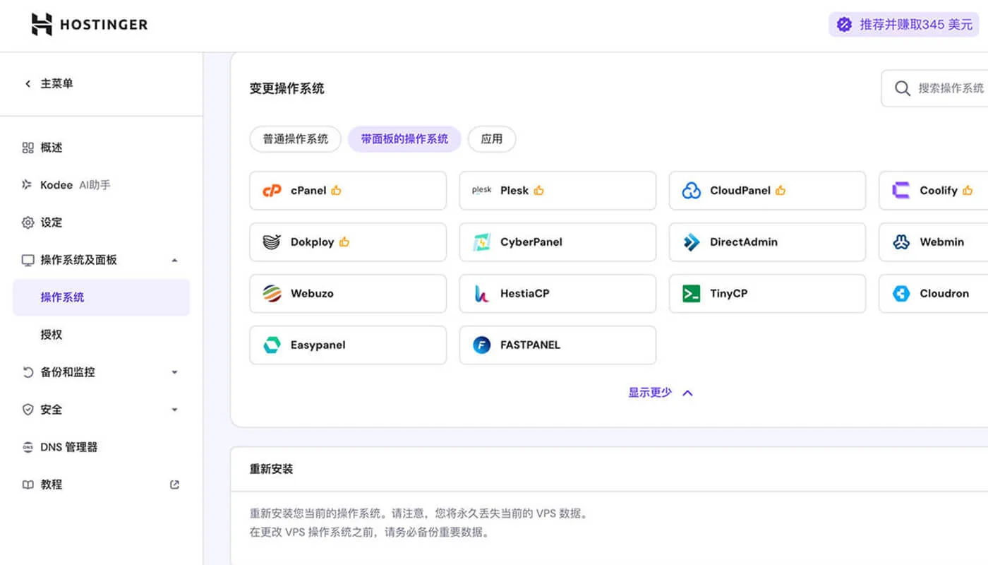Collapse the list via 显示更少
This screenshot has width=988, height=565.
pyautogui.click(x=660, y=392)
